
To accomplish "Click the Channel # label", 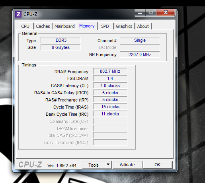I will [107, 41].
